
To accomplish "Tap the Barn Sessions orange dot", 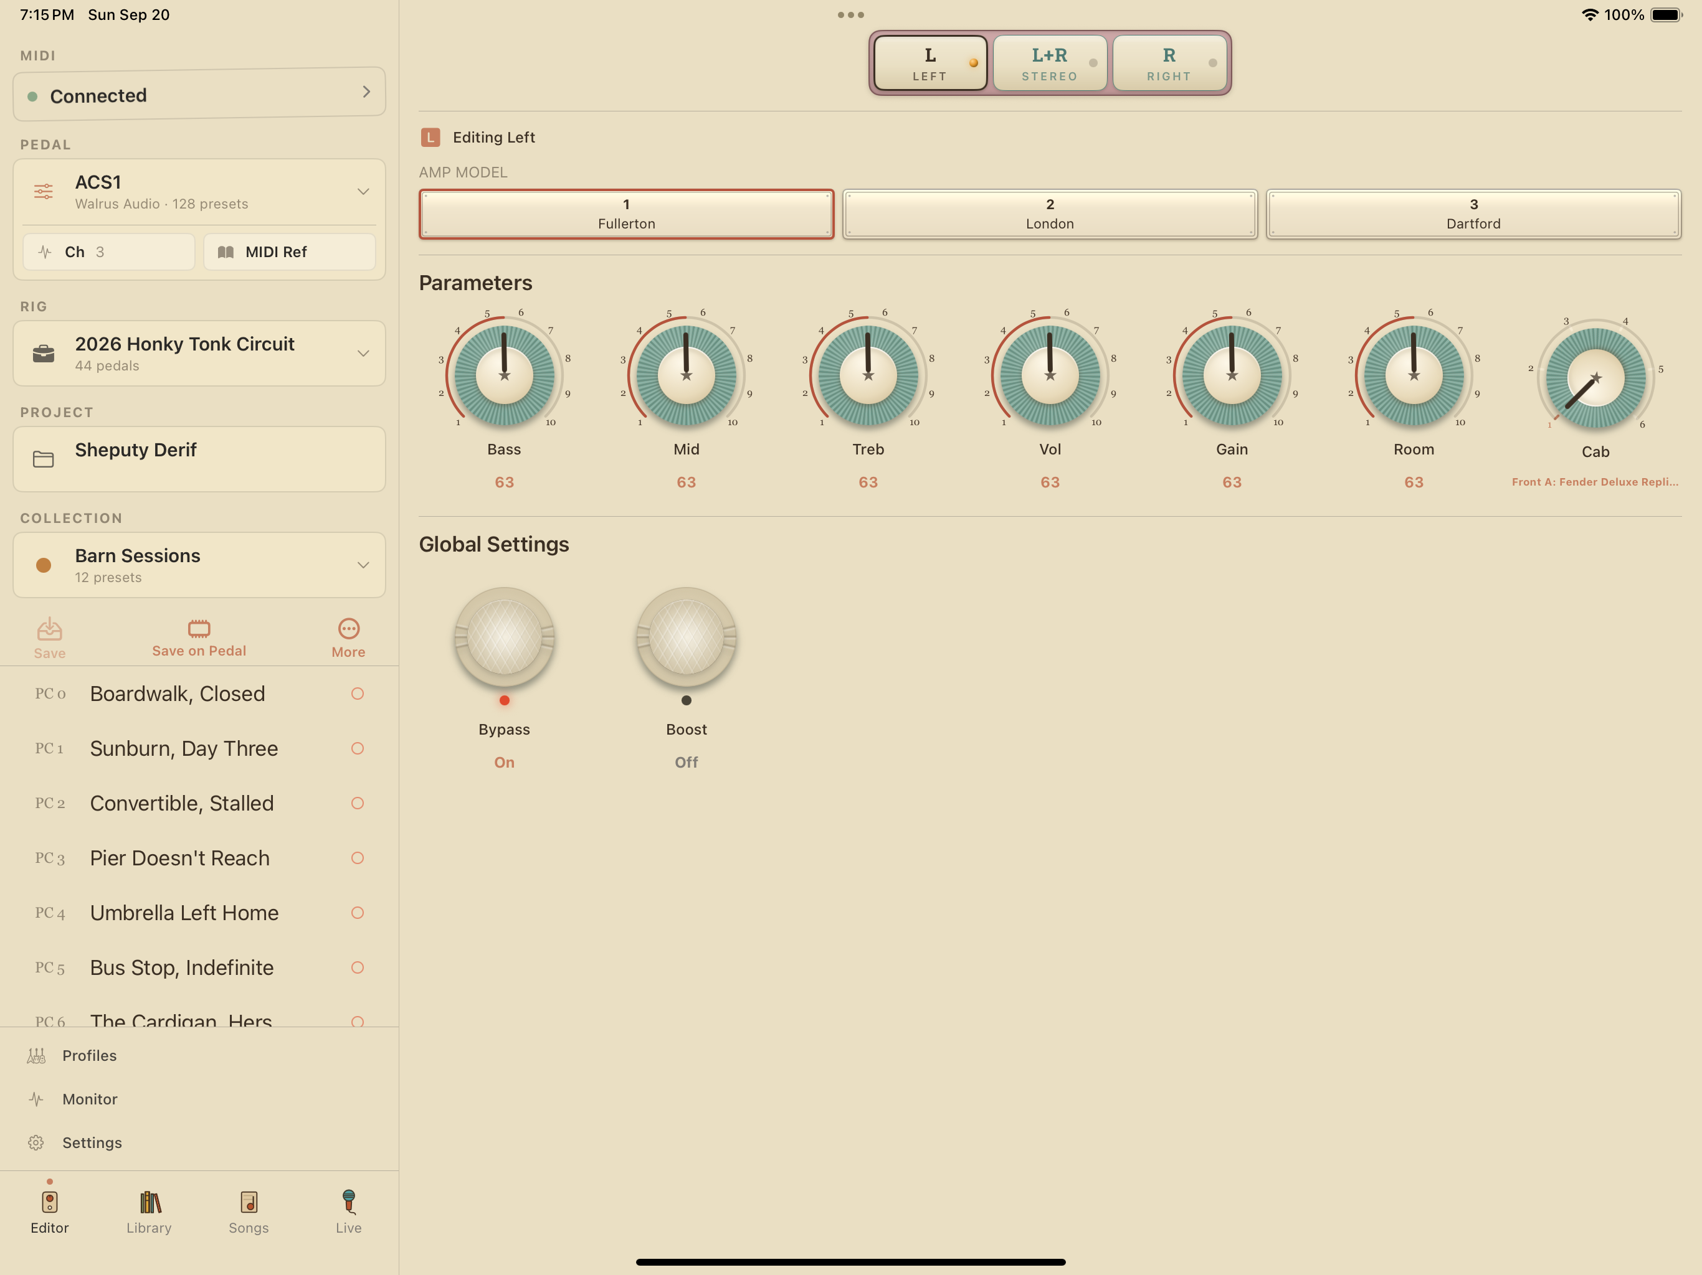I will tap(44, 565).
